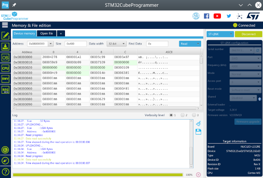Save the log with the floppy icon
The image size is (263, 178).
click(x=198, y=132)
